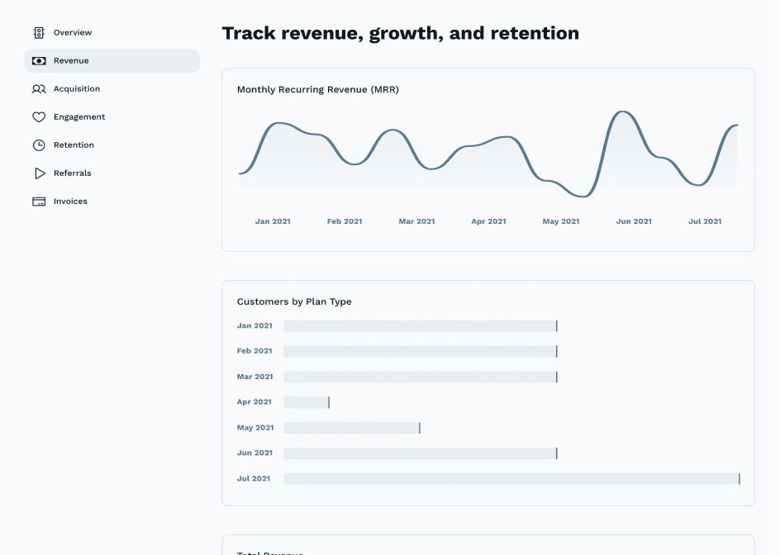Click Jan 2021 on MRR chart axis
The height and width of the screenshot is (555, 780).
tap(273, 221)
